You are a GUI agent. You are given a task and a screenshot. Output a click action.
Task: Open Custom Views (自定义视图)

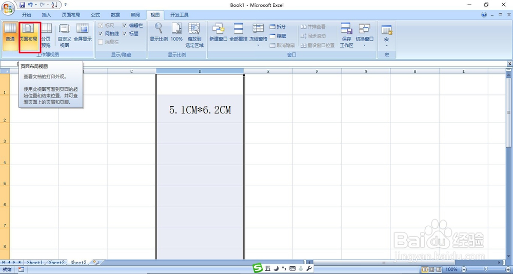(65, 36)
